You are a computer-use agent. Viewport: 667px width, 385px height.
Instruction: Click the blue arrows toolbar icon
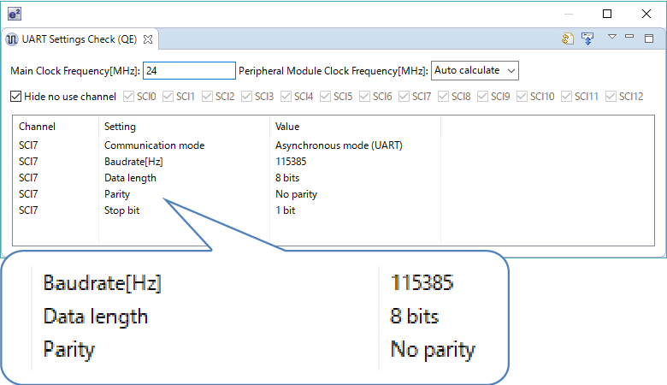pyautogui.click(x=587, y=38)
